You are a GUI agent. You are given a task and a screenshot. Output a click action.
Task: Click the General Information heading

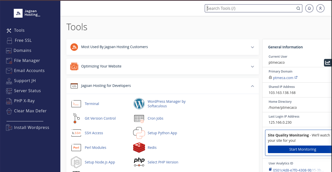point(285,47)
